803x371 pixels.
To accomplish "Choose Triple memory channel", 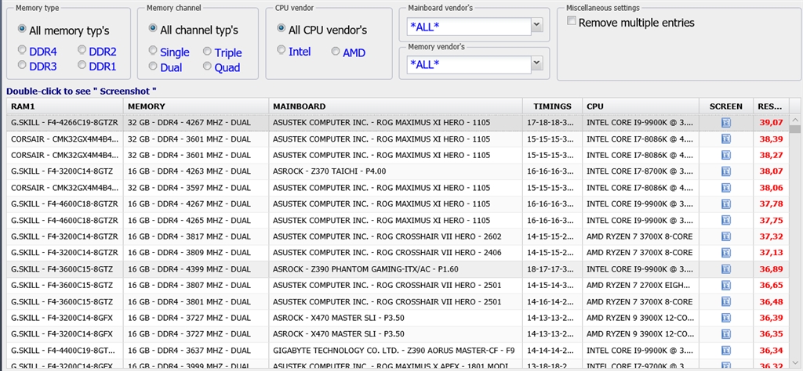I will [x=207, y=51].
